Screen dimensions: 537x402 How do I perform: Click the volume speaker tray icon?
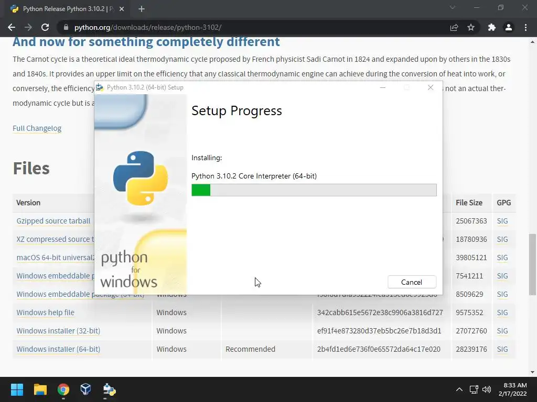[x=487, y=389]
